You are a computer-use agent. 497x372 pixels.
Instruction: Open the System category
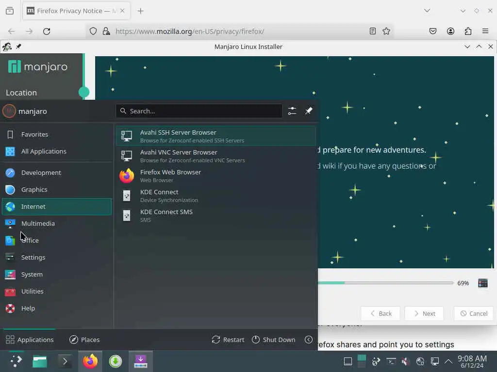click(x=57, y=275)
